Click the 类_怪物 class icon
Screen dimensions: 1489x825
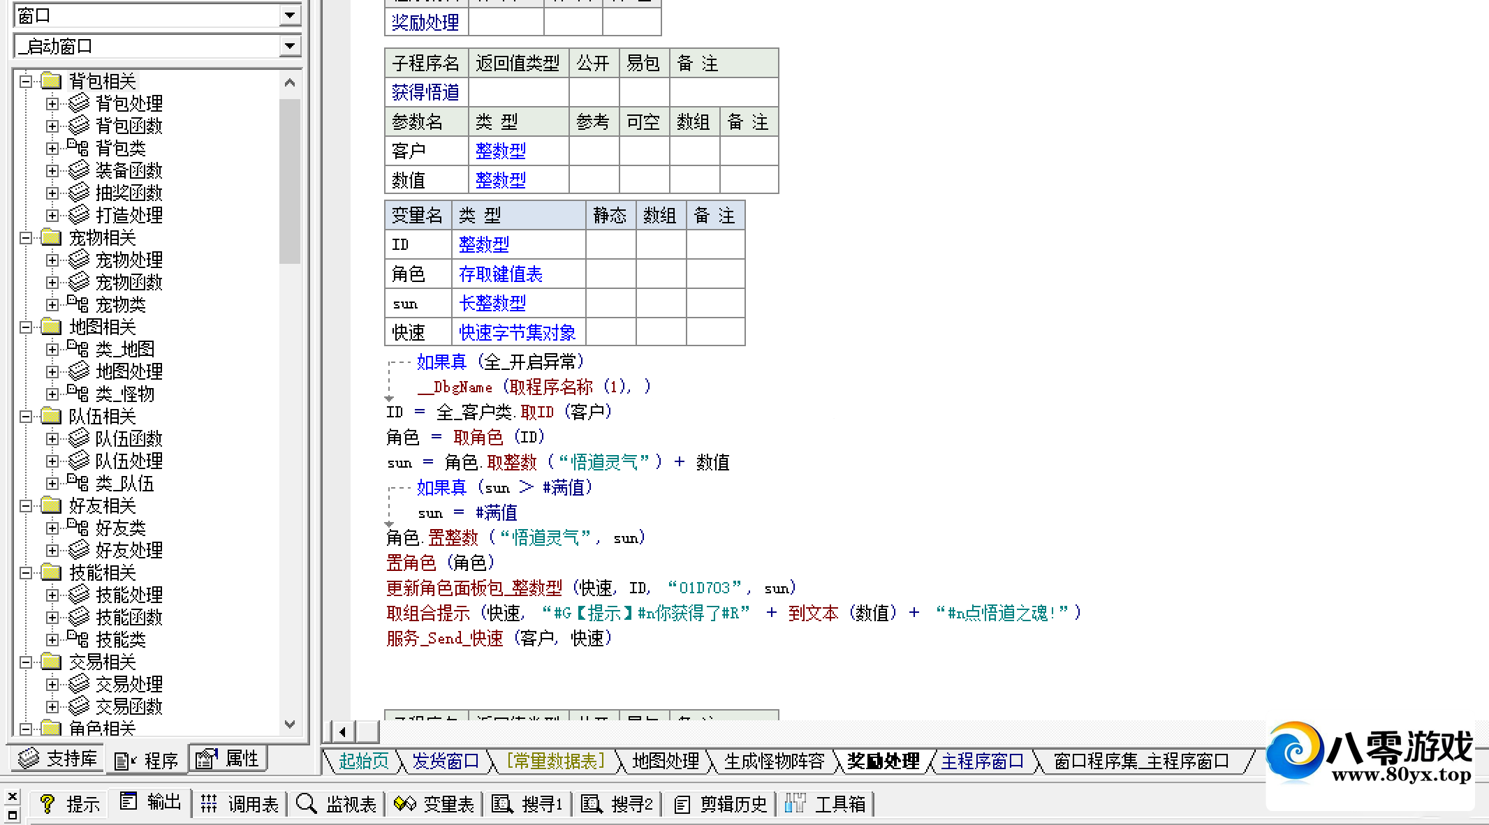pyautogui.click(x=78, y=394)
